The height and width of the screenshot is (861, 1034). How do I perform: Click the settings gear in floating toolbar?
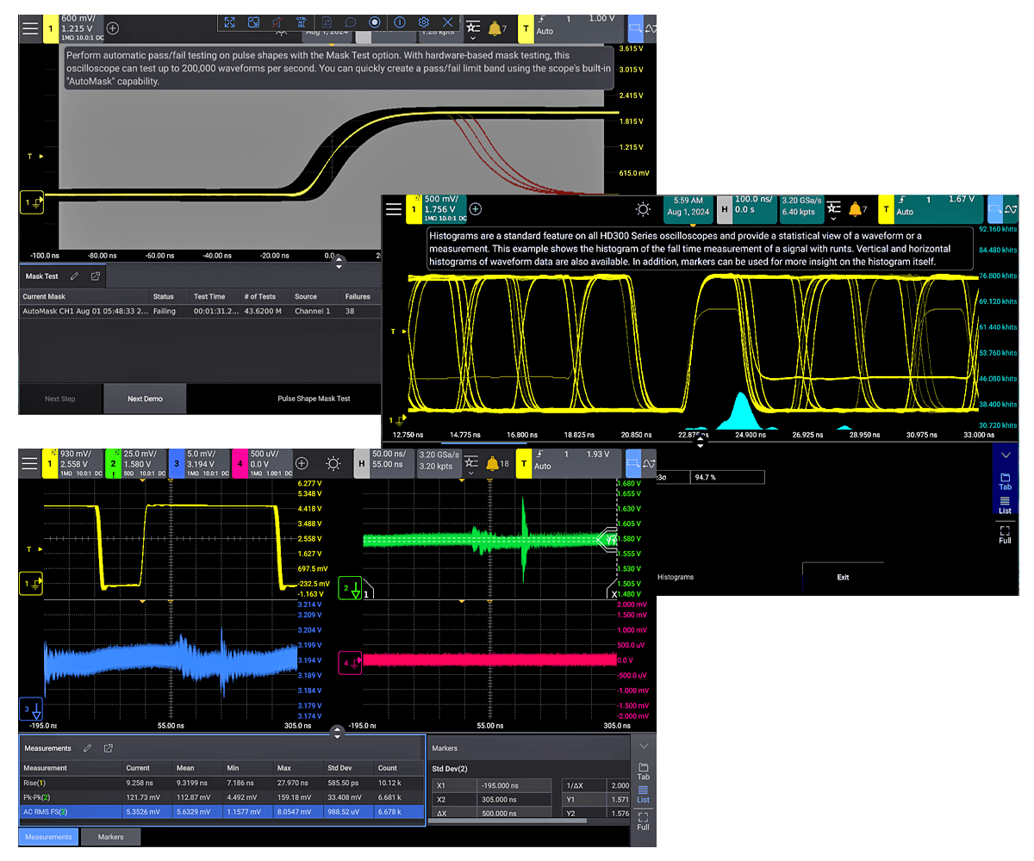[423, 22]
